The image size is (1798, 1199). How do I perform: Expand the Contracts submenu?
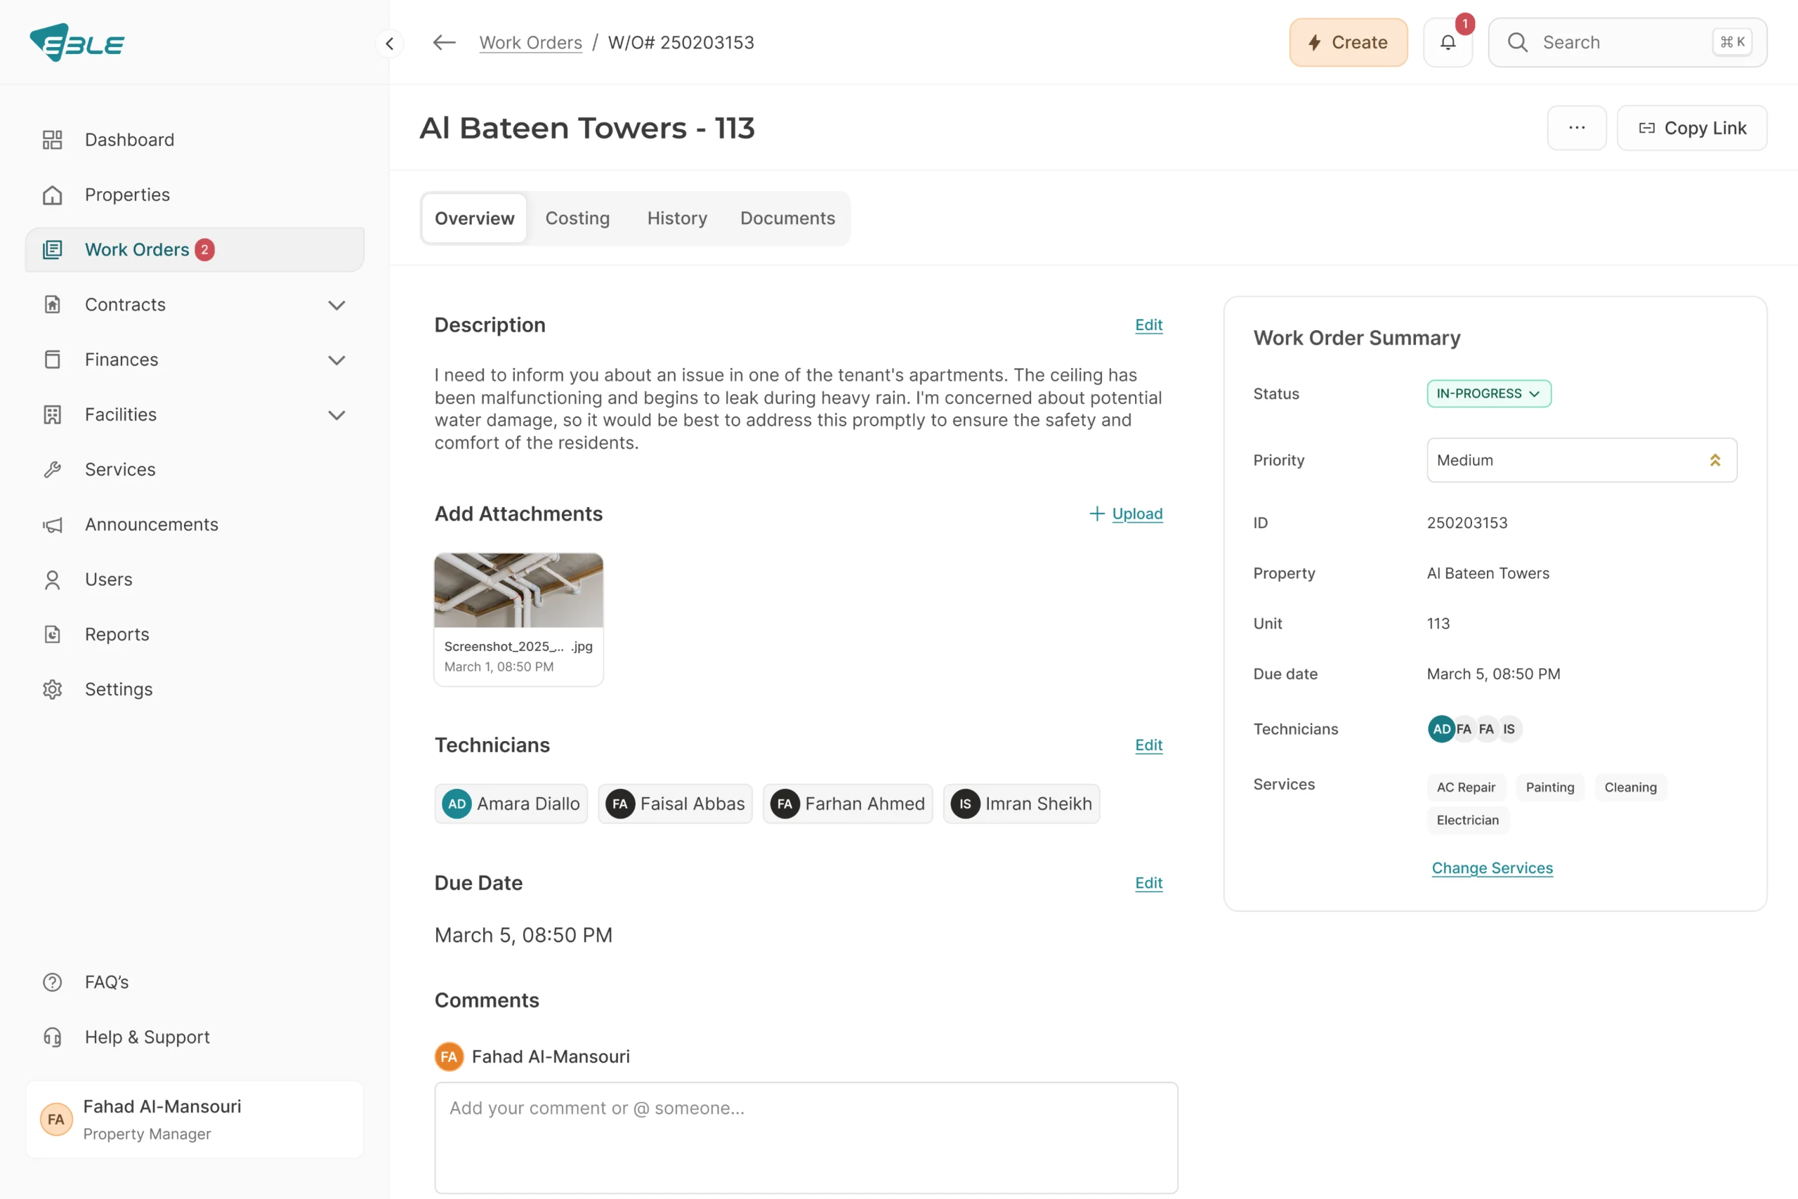tap(336, 305)
